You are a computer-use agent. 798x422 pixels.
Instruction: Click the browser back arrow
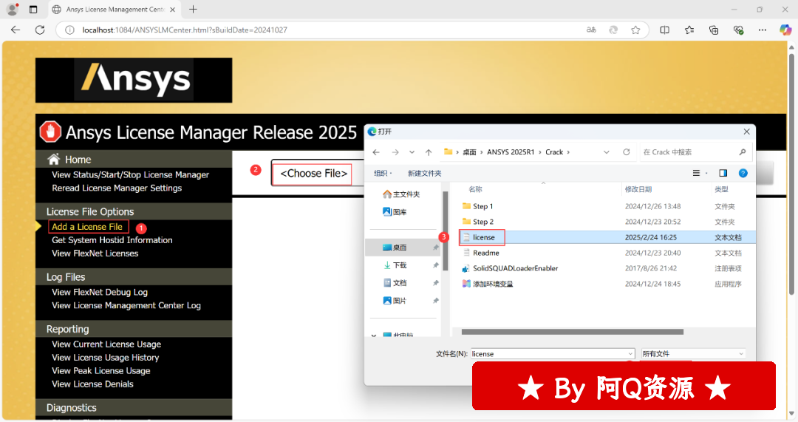(x=16, y=30)
